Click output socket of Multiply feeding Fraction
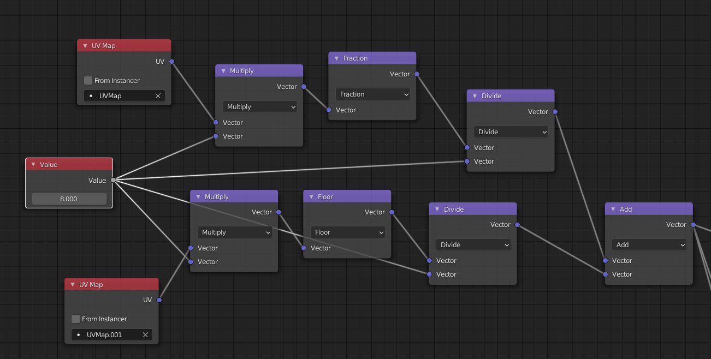The height and width of the screenshot is (359, 711). [304, 87]
